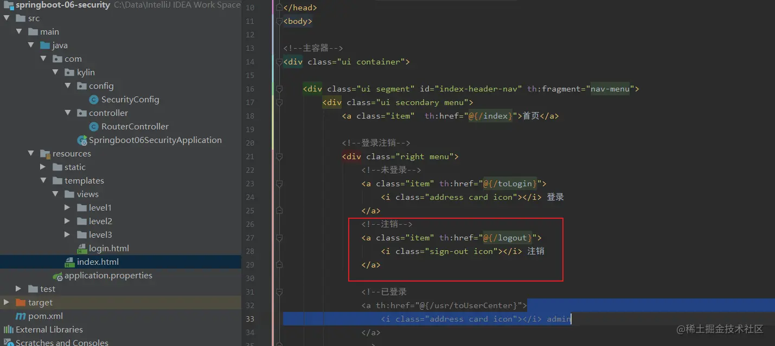Click the com package icon
Screen dimensions: 775x346
pyautogui.click(x=57, y=59)
